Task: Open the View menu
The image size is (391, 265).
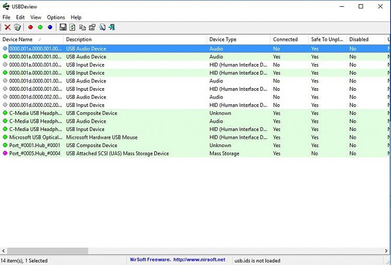Action: (35, 17)
